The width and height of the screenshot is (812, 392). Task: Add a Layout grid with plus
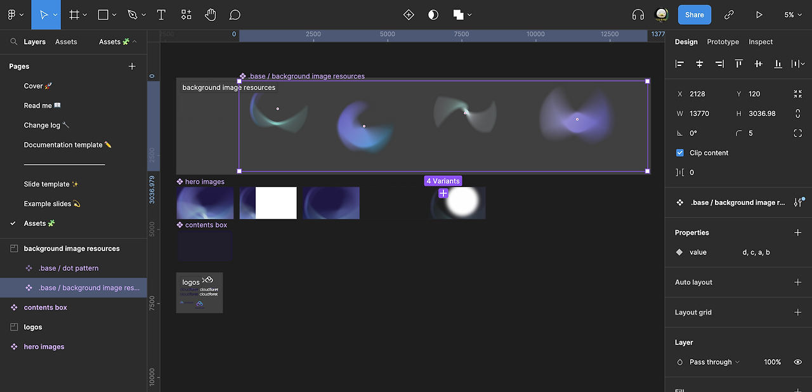(798, 312)
